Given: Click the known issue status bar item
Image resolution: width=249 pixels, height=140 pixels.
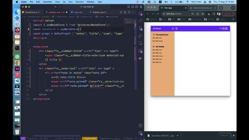Looking at the screenshot, I should [90, 138].
